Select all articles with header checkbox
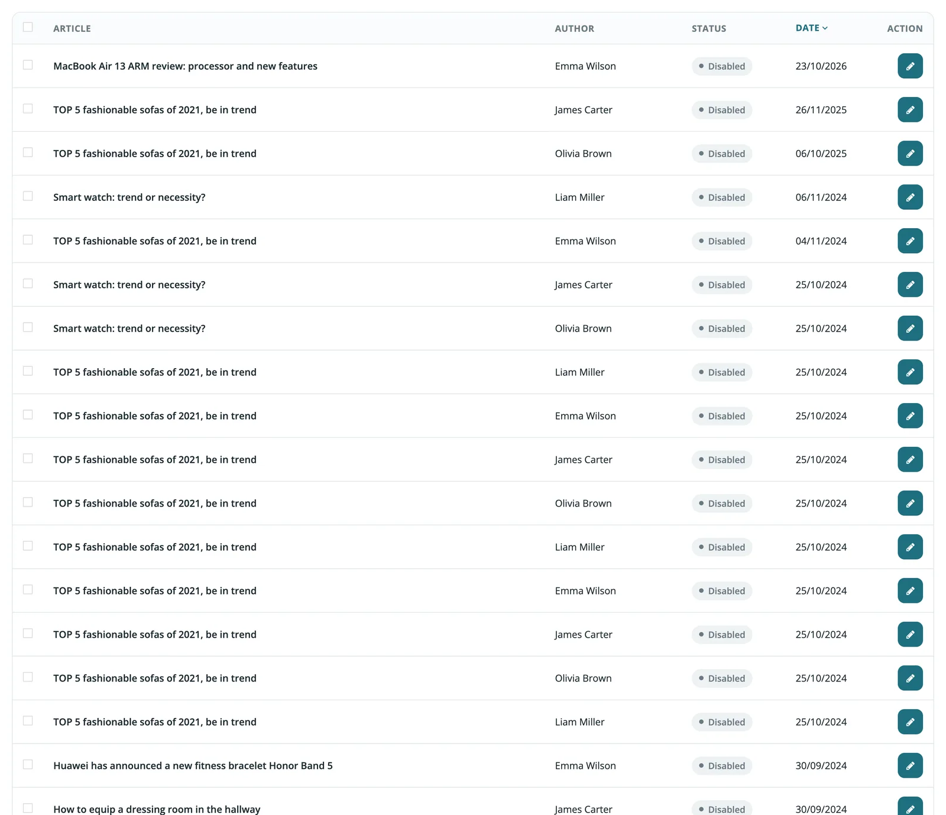Screen dimensions: 946x815 [28, 27]
